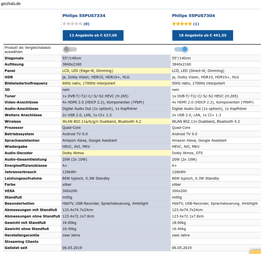Disable the comparison base toggle for Philips 55PUS7304
Image resolution: width=261 pixels, height=254 pixels.
point(181,49)
